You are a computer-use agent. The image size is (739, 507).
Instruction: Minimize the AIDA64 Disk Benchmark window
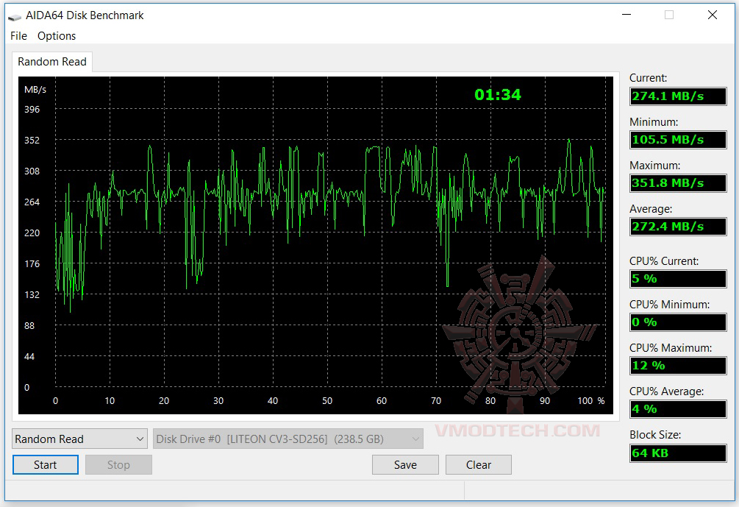coord(626,15)
